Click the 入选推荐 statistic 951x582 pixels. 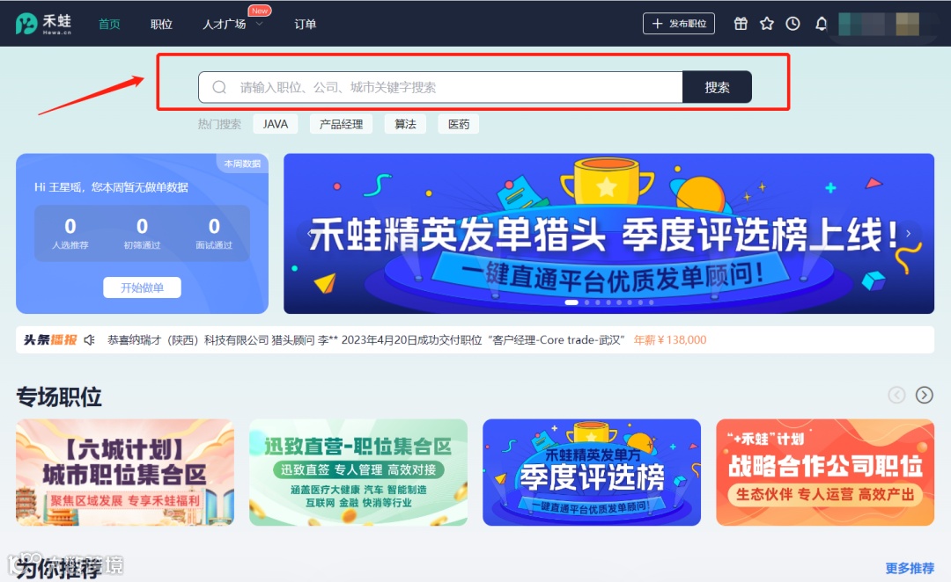pos(70,233)
